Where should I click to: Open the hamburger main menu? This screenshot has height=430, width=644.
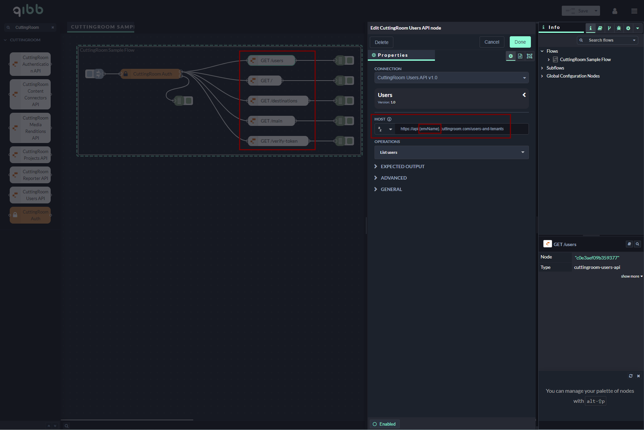[x=634, y=11]
